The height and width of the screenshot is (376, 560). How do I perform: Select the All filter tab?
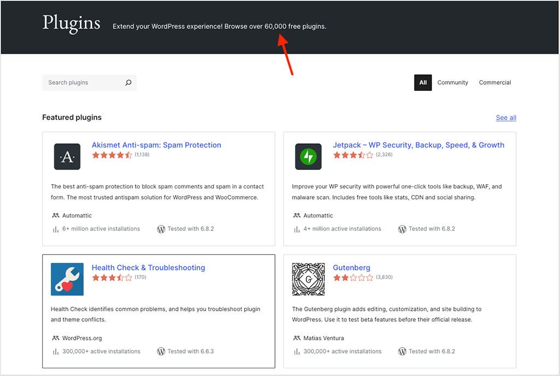(423, 83)
